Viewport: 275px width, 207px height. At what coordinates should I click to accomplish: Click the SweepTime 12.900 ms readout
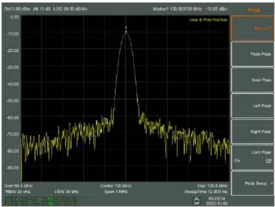pyautogui.click(x=206, y=192)
